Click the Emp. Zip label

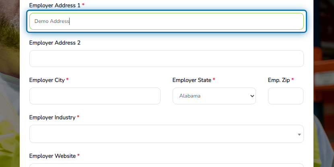279,80
